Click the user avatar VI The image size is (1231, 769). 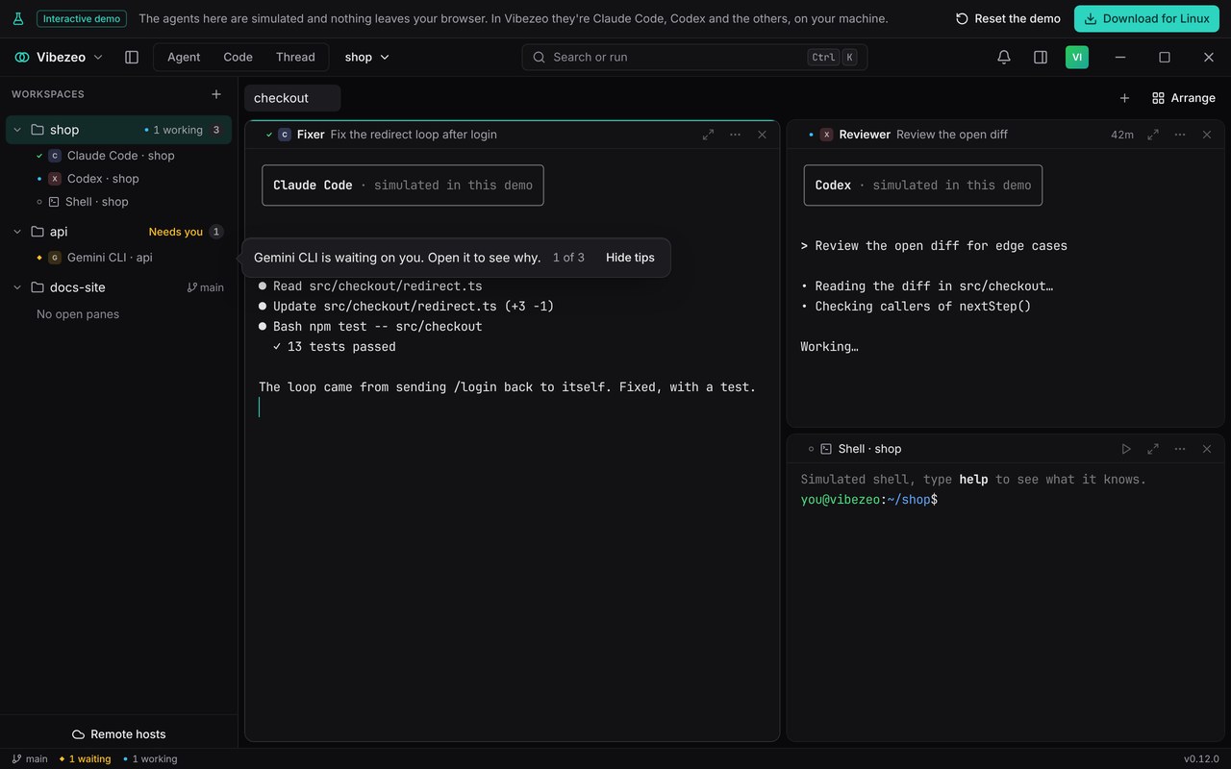[1077, 58]
